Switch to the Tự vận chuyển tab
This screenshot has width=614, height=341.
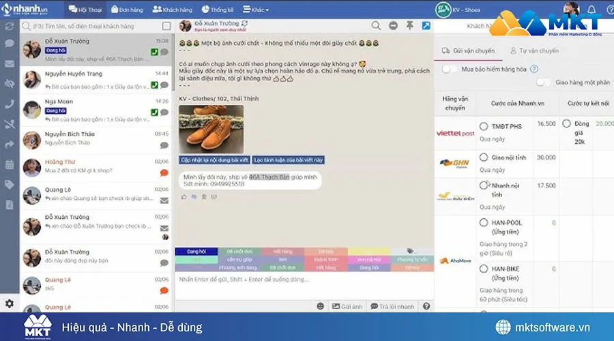[534, 51]
